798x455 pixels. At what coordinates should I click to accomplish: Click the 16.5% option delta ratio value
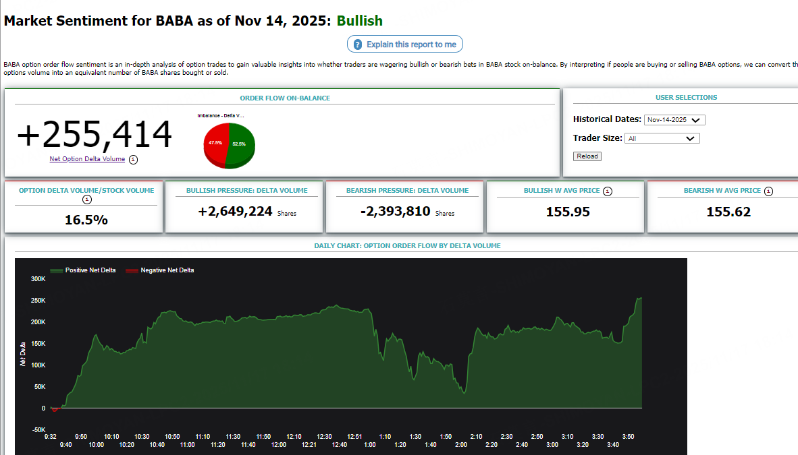(x=86, y=220)
